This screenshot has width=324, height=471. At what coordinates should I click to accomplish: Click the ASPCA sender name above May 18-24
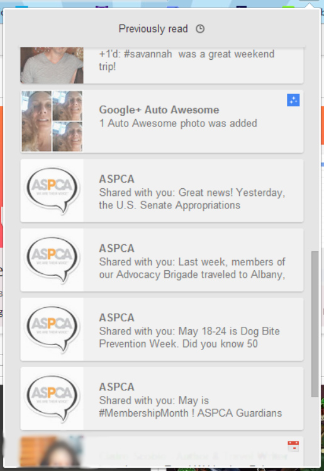pyautogui.click(x=116, y=317)
